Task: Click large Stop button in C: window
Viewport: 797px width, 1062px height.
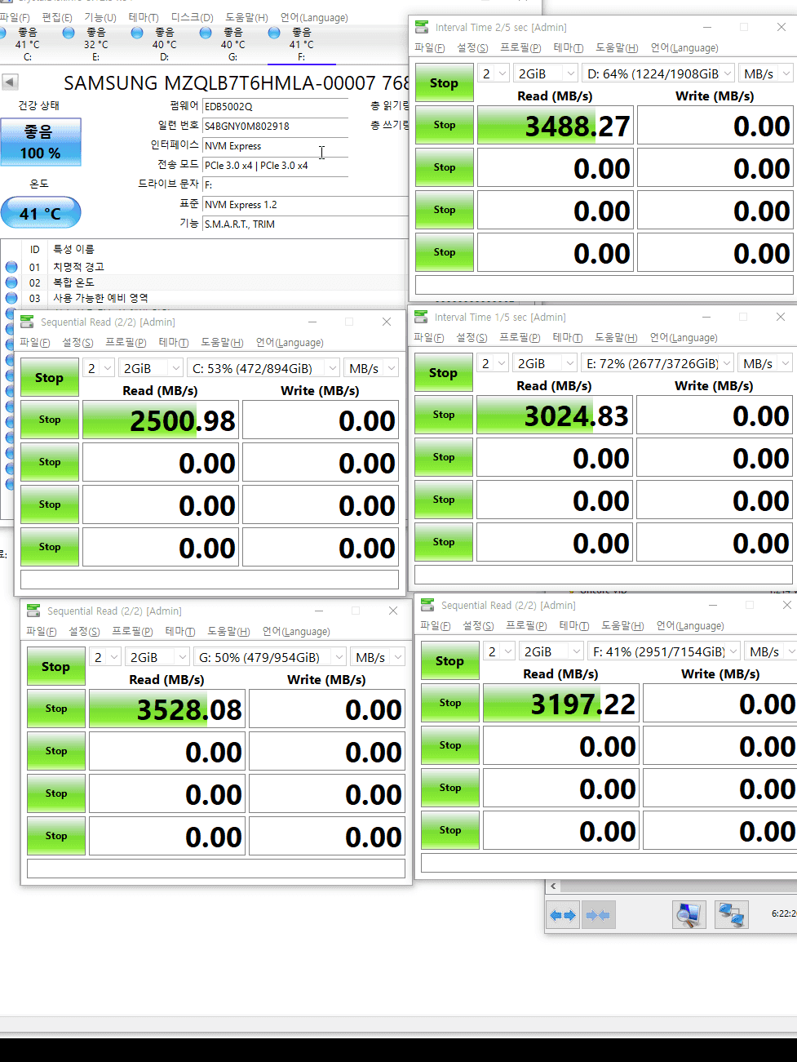Action: tap(49, 377)
